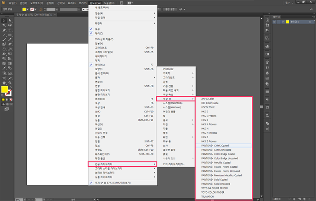Click the Stroke (none) color box
The width and height of the screenshot is (316, 201).
[9, 93]
